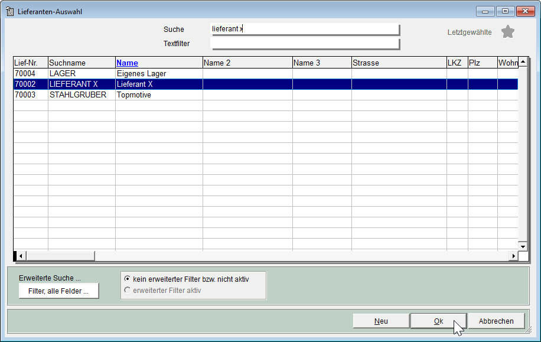The height and width of the screenshot is (342, 541).
Task: Select 'erweiterter Filter aktiv' radio button
Action: click(128, 290)
